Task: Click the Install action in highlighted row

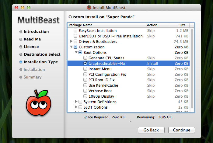Action: click(x=152, y=63)
